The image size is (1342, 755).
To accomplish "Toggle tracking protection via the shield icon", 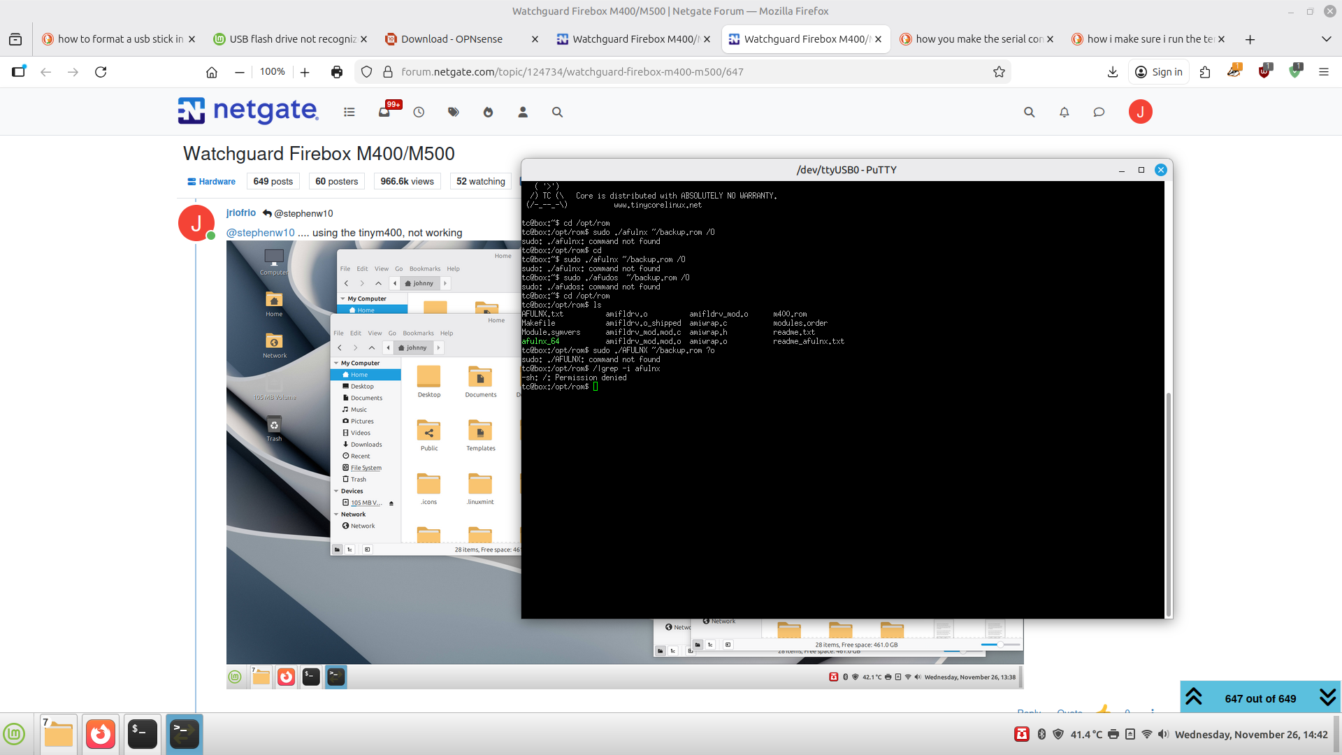I will pyautogui.click(x=366, y=71).
